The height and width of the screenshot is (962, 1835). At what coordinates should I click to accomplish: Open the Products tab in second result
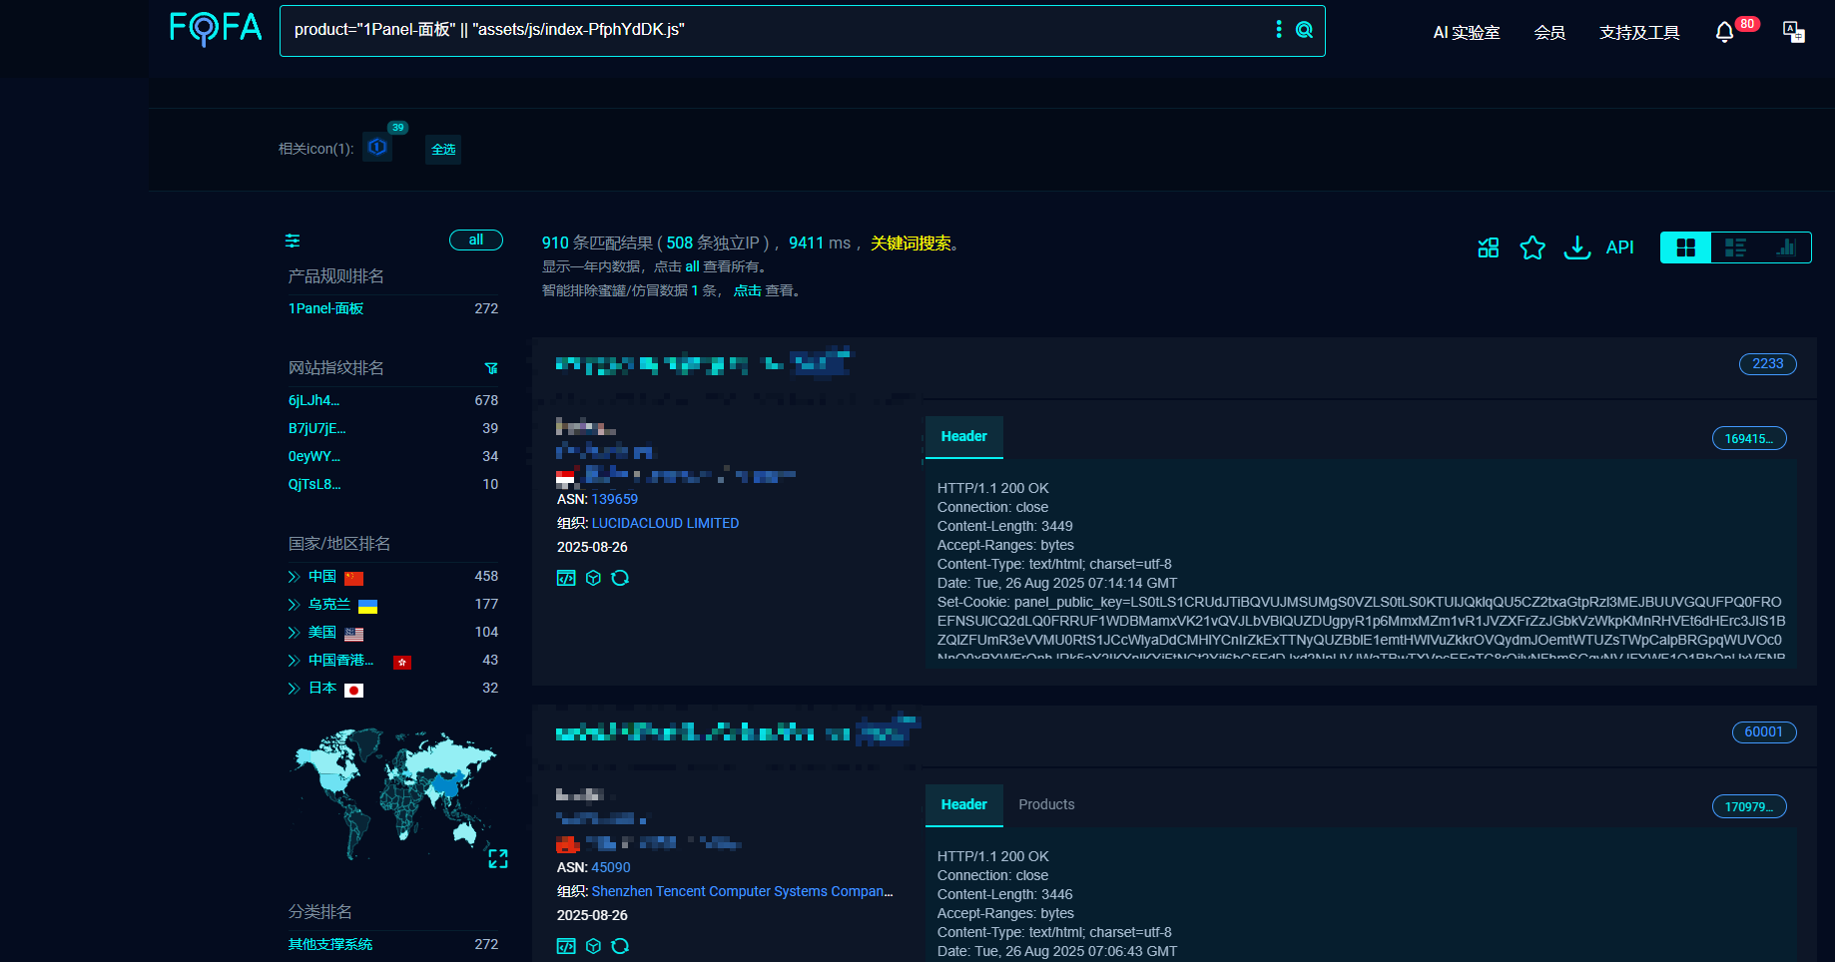[1046, 804]
